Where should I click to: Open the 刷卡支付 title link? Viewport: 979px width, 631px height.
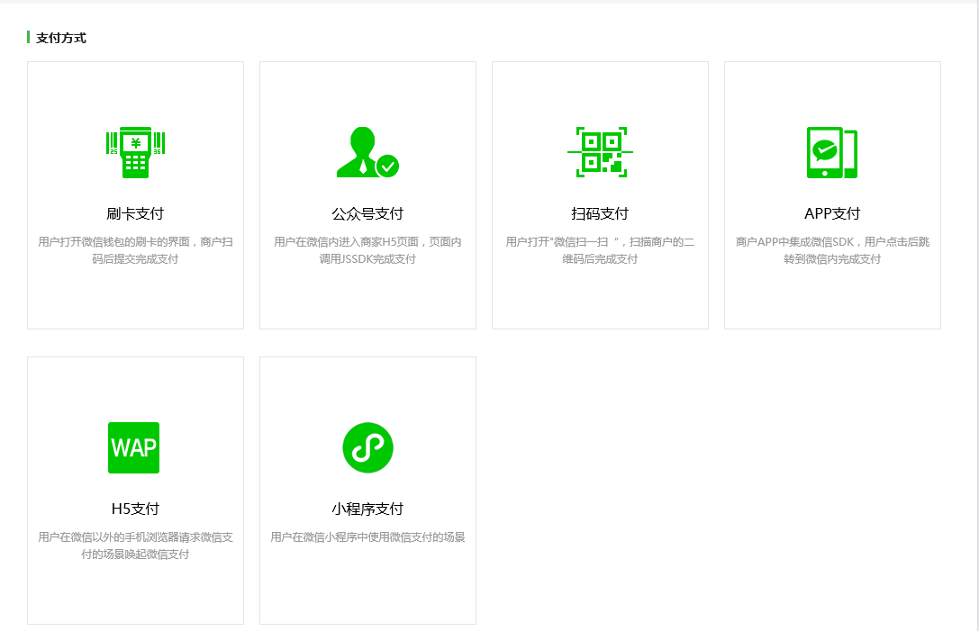[x=135, y=213]
